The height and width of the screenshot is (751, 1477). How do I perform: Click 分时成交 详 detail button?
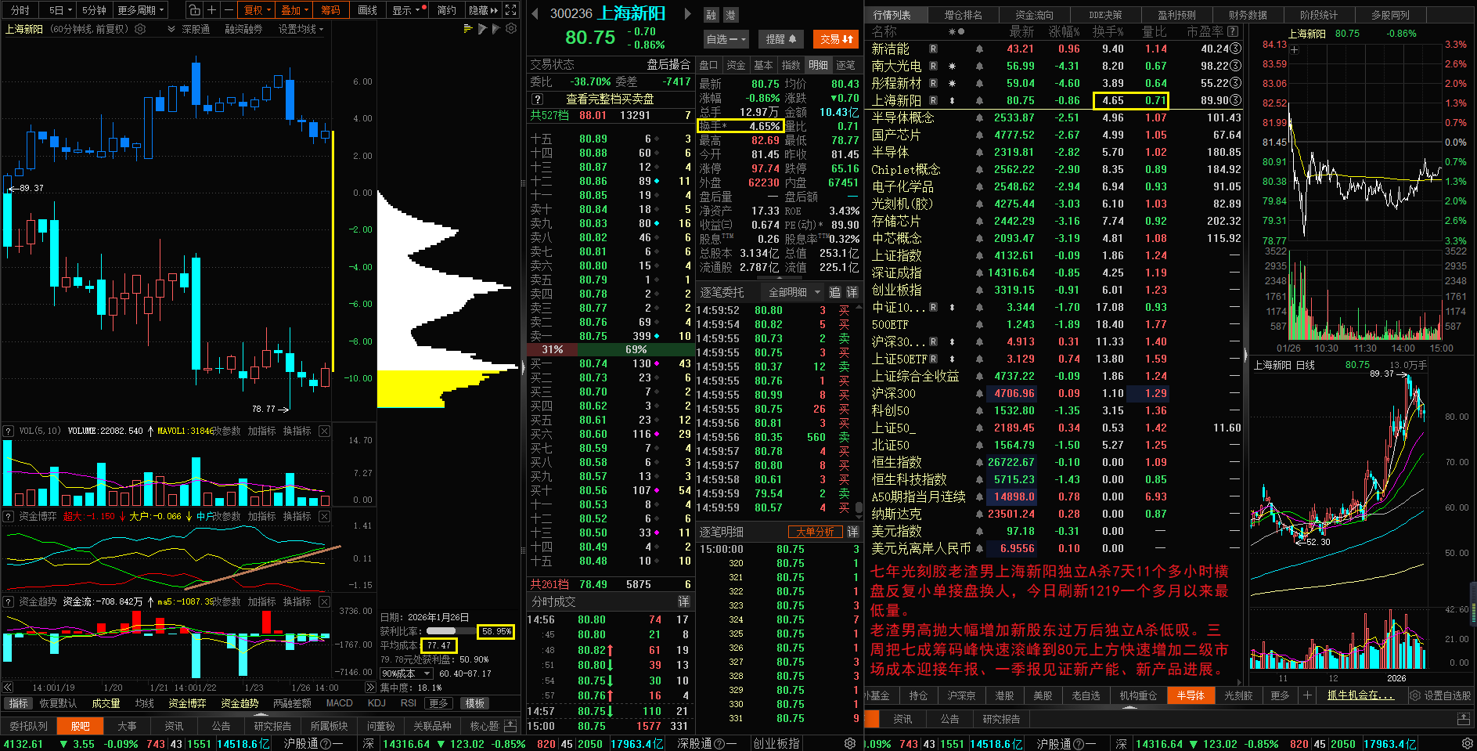[683, 601]
